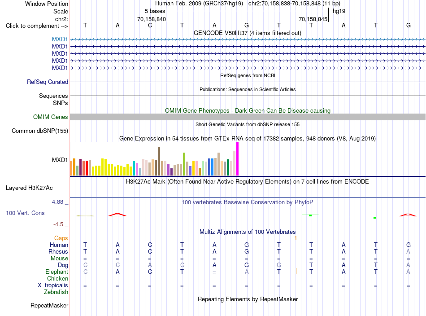Open the 'H3K27Ac Mark' ENCODE track title
Image resolution: width=426 pixels, height=316 pixels.
[247, 182]
